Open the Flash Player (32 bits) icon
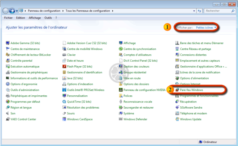This screenshot has width=238, height=146. pyautogui.click(x=64, y=67)
